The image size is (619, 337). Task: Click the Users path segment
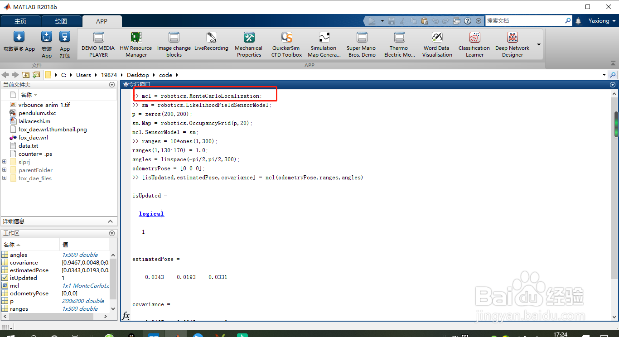(83, 75)
